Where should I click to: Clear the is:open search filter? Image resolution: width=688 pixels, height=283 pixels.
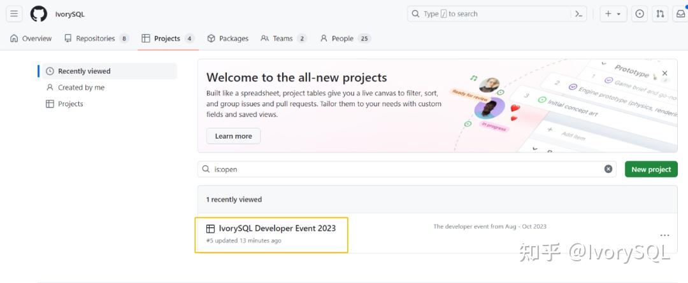tap(608, 169)
